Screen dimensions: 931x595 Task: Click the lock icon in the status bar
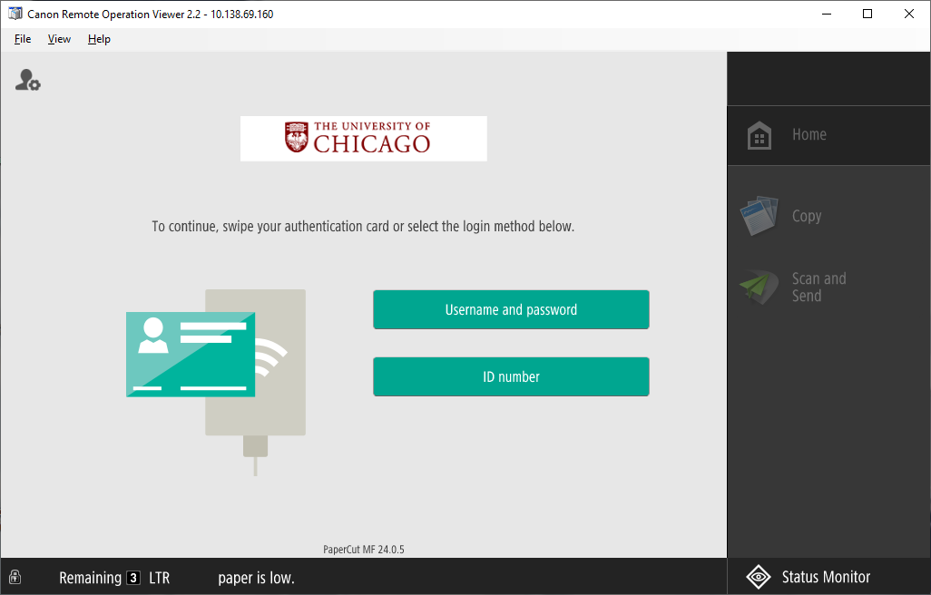pyautogui.click(x=15, y=578)
